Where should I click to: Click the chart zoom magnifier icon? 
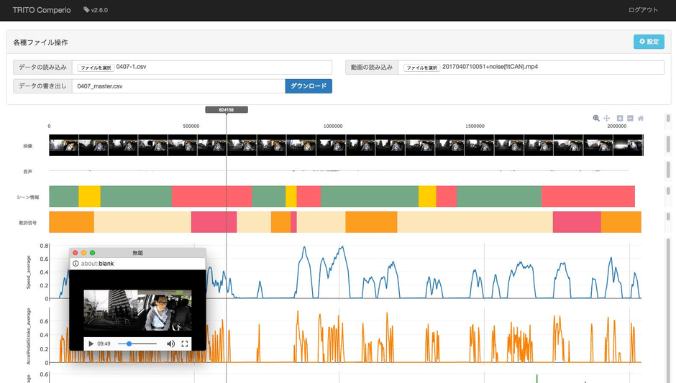[x=596, y=118]
